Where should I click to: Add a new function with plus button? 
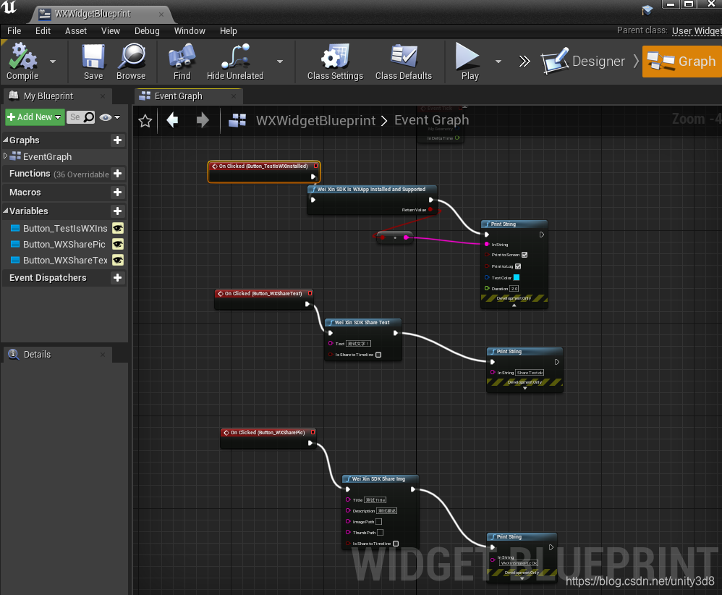click(x=117, y=173)
